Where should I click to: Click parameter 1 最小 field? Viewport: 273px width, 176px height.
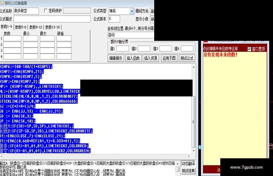30,38
